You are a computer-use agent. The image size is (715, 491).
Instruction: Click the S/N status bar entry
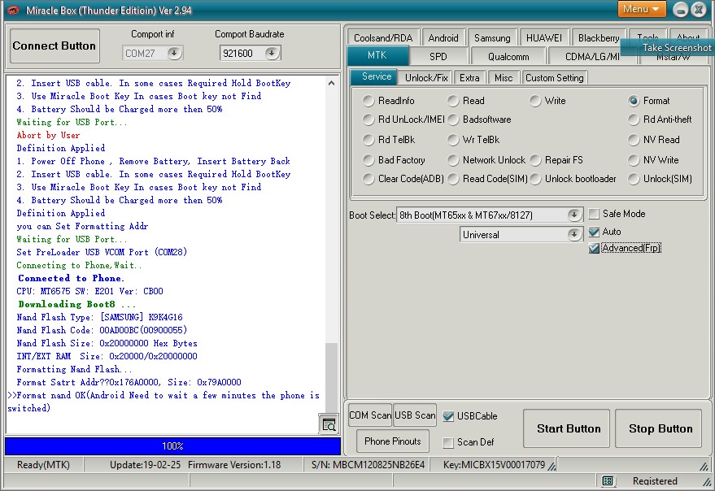point(368,464)
